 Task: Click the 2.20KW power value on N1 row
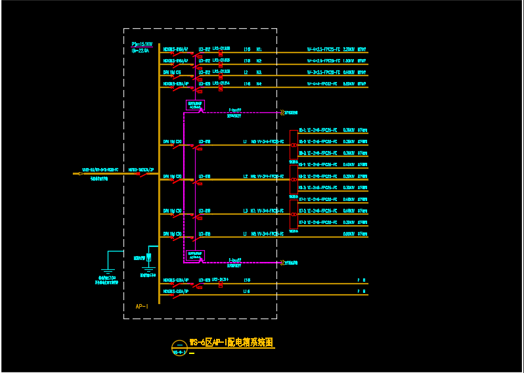[x=349, y=49]
